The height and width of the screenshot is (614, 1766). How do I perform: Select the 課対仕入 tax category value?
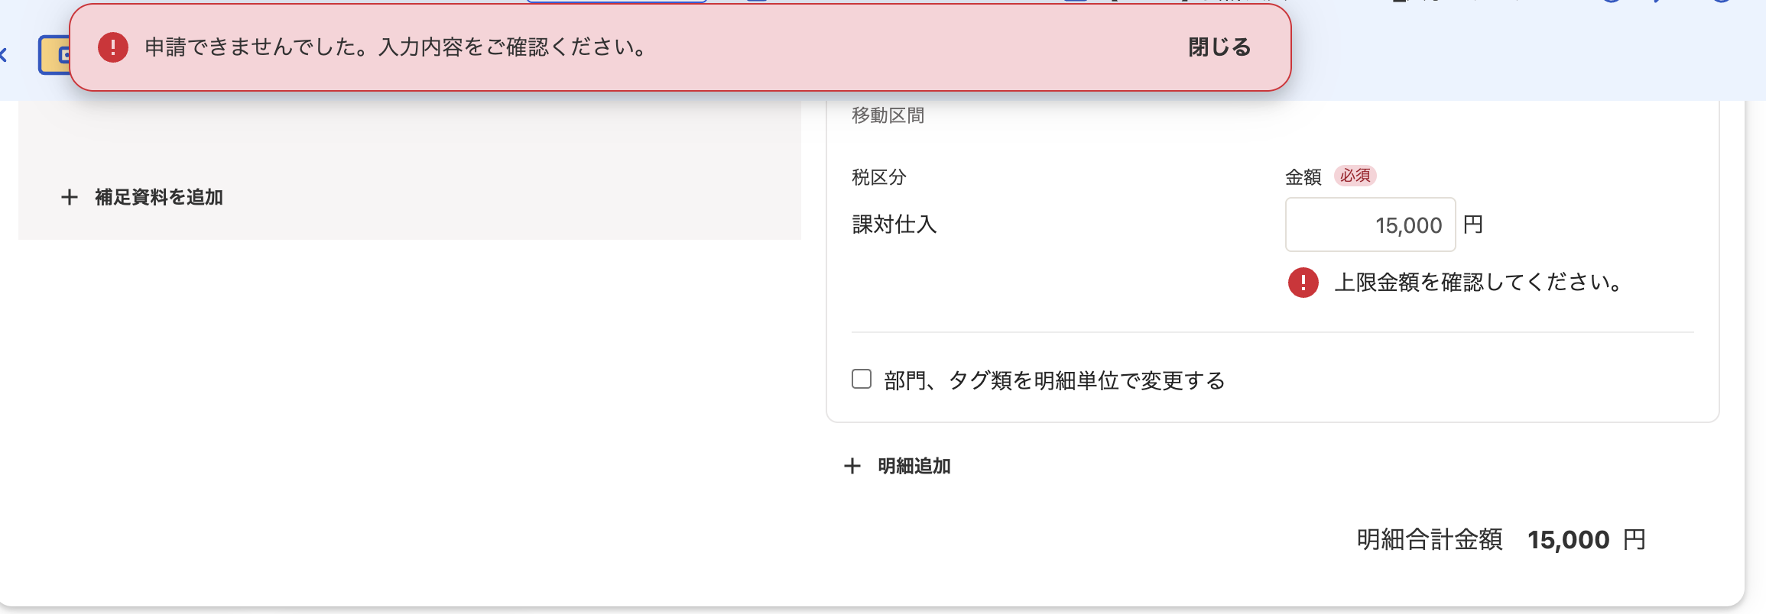894,225
